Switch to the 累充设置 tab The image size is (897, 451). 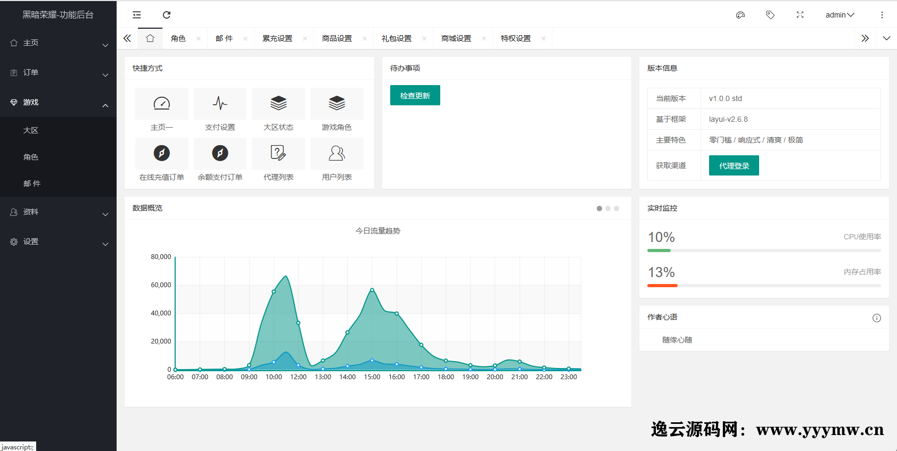(x=277, y=38)
